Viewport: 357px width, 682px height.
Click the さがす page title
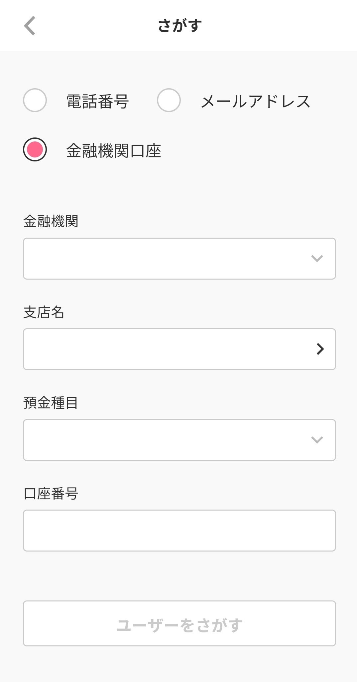tap(179, 26)
